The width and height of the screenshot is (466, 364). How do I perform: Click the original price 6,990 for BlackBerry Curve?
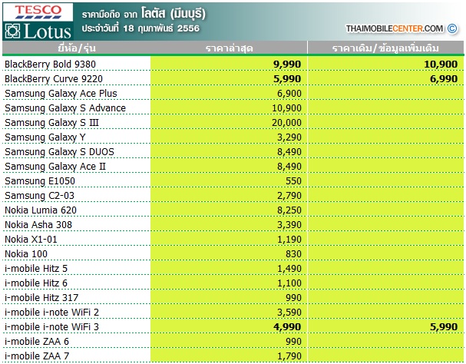(444, 79)
